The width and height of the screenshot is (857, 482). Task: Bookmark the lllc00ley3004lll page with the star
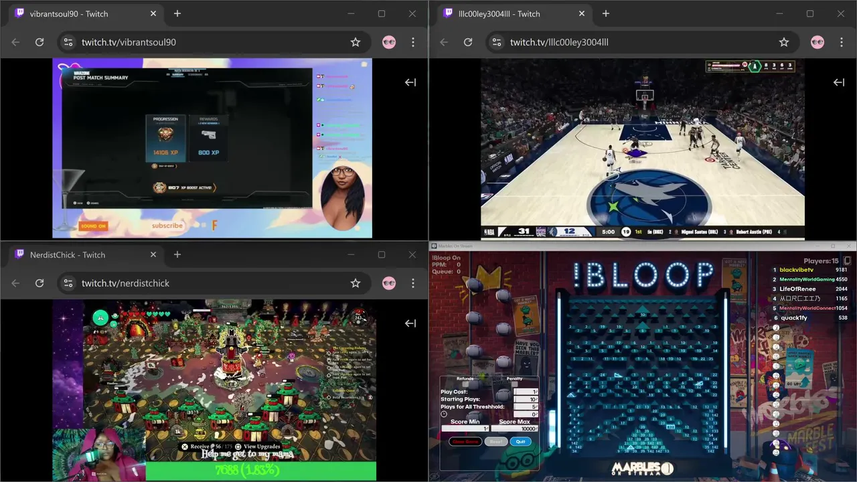(x=784, y=42)
